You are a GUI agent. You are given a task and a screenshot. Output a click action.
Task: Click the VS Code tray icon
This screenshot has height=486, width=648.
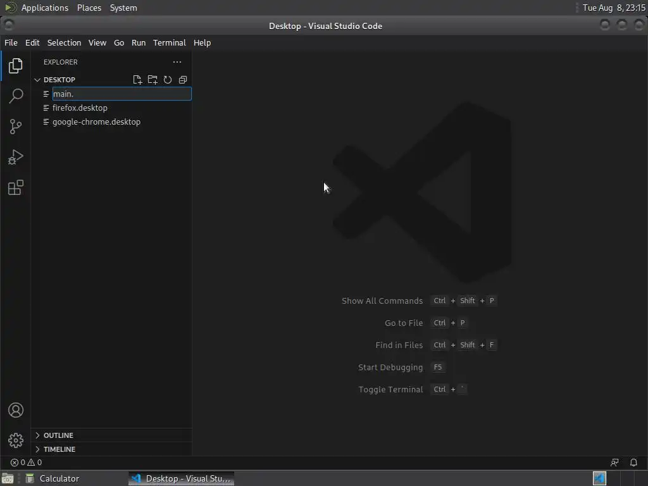click(x=600, y=478)
